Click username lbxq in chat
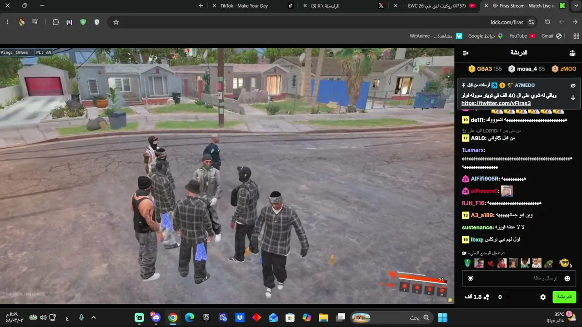This screenshot has height=327, width=582. (x=477, y=239)
